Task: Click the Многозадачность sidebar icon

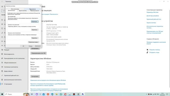Action: [x=2, y=54]
